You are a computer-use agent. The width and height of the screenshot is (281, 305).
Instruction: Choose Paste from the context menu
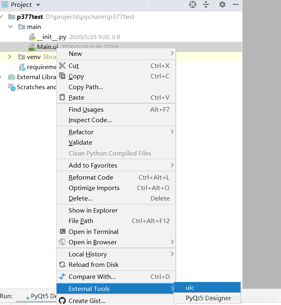tap(116, 98)
